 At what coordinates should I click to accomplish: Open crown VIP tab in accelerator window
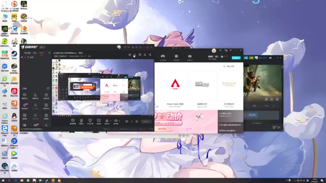pyautogui.click(x=189, y=57)
